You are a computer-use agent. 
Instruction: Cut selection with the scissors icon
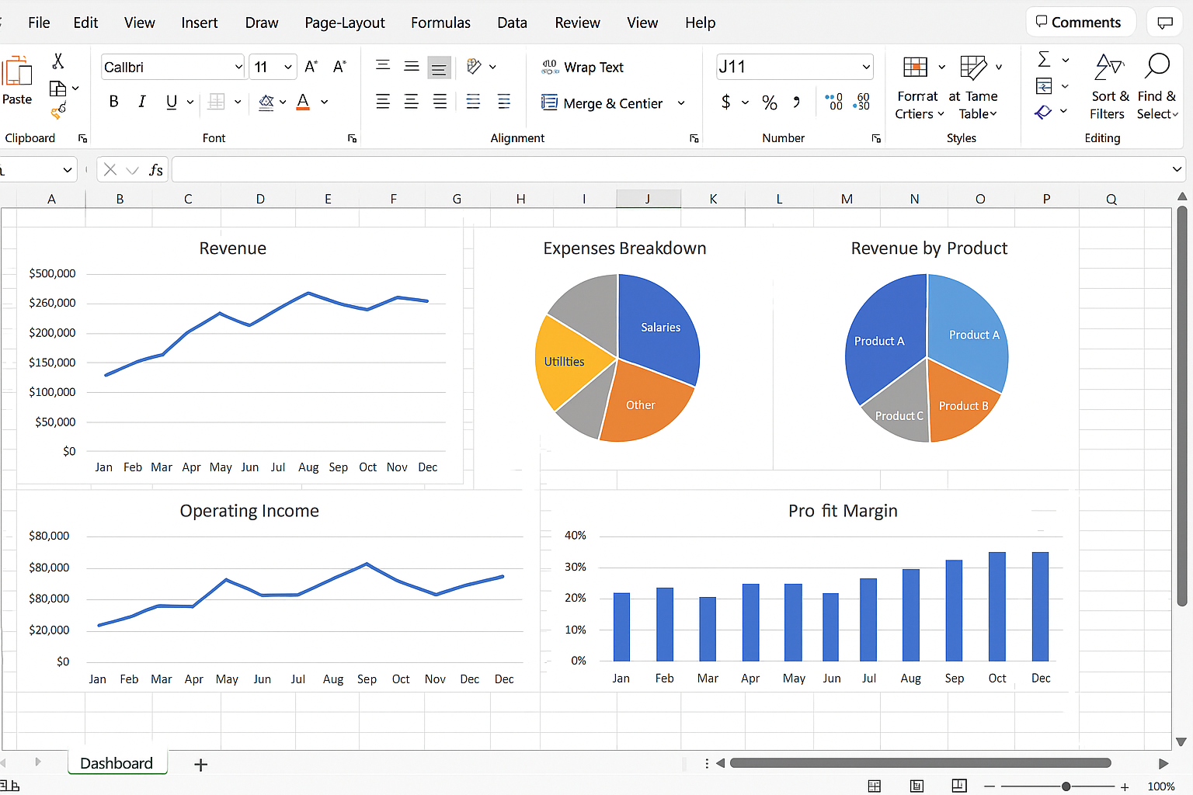pyautogui.click(x=58, y=61)
